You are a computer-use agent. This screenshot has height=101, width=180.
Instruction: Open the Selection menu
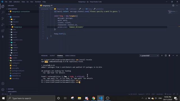click(17, 2)
